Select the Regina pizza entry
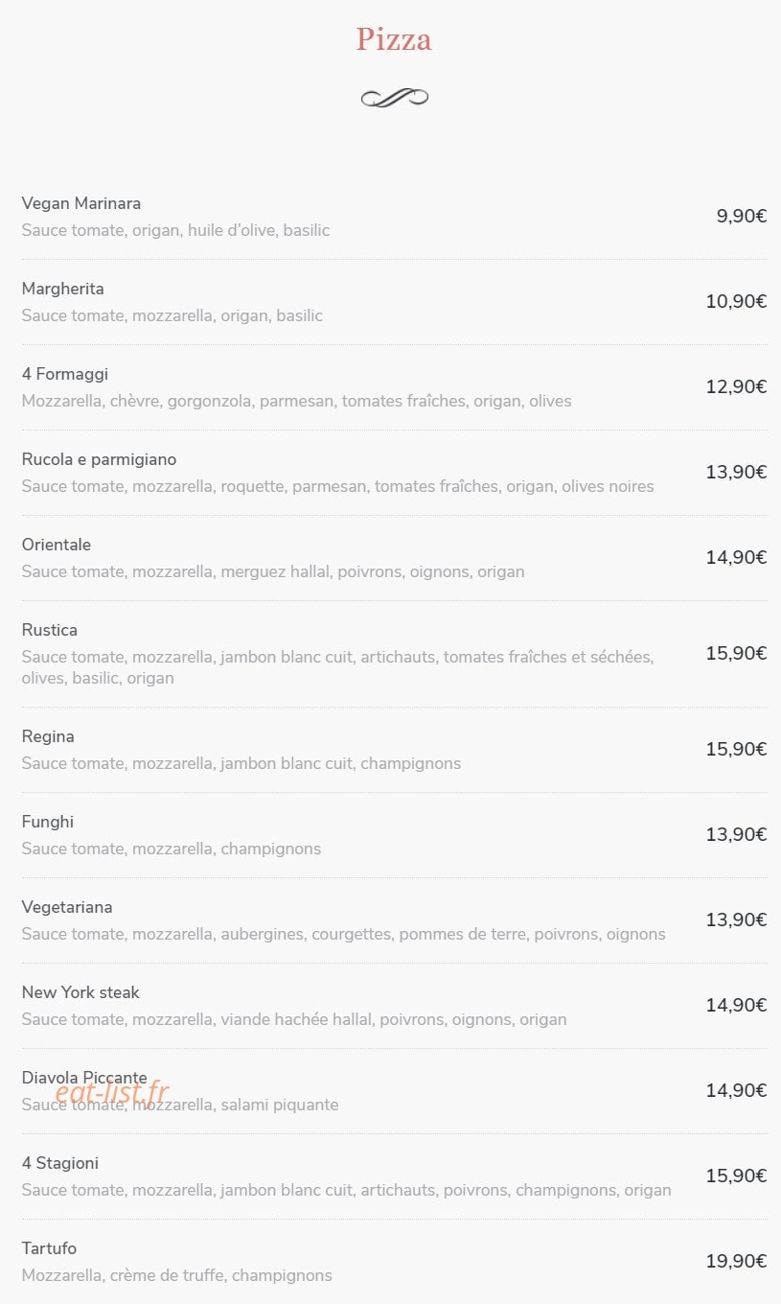Image resolution: width=781 pixels, height=1304 pixels. pos(48,736)
